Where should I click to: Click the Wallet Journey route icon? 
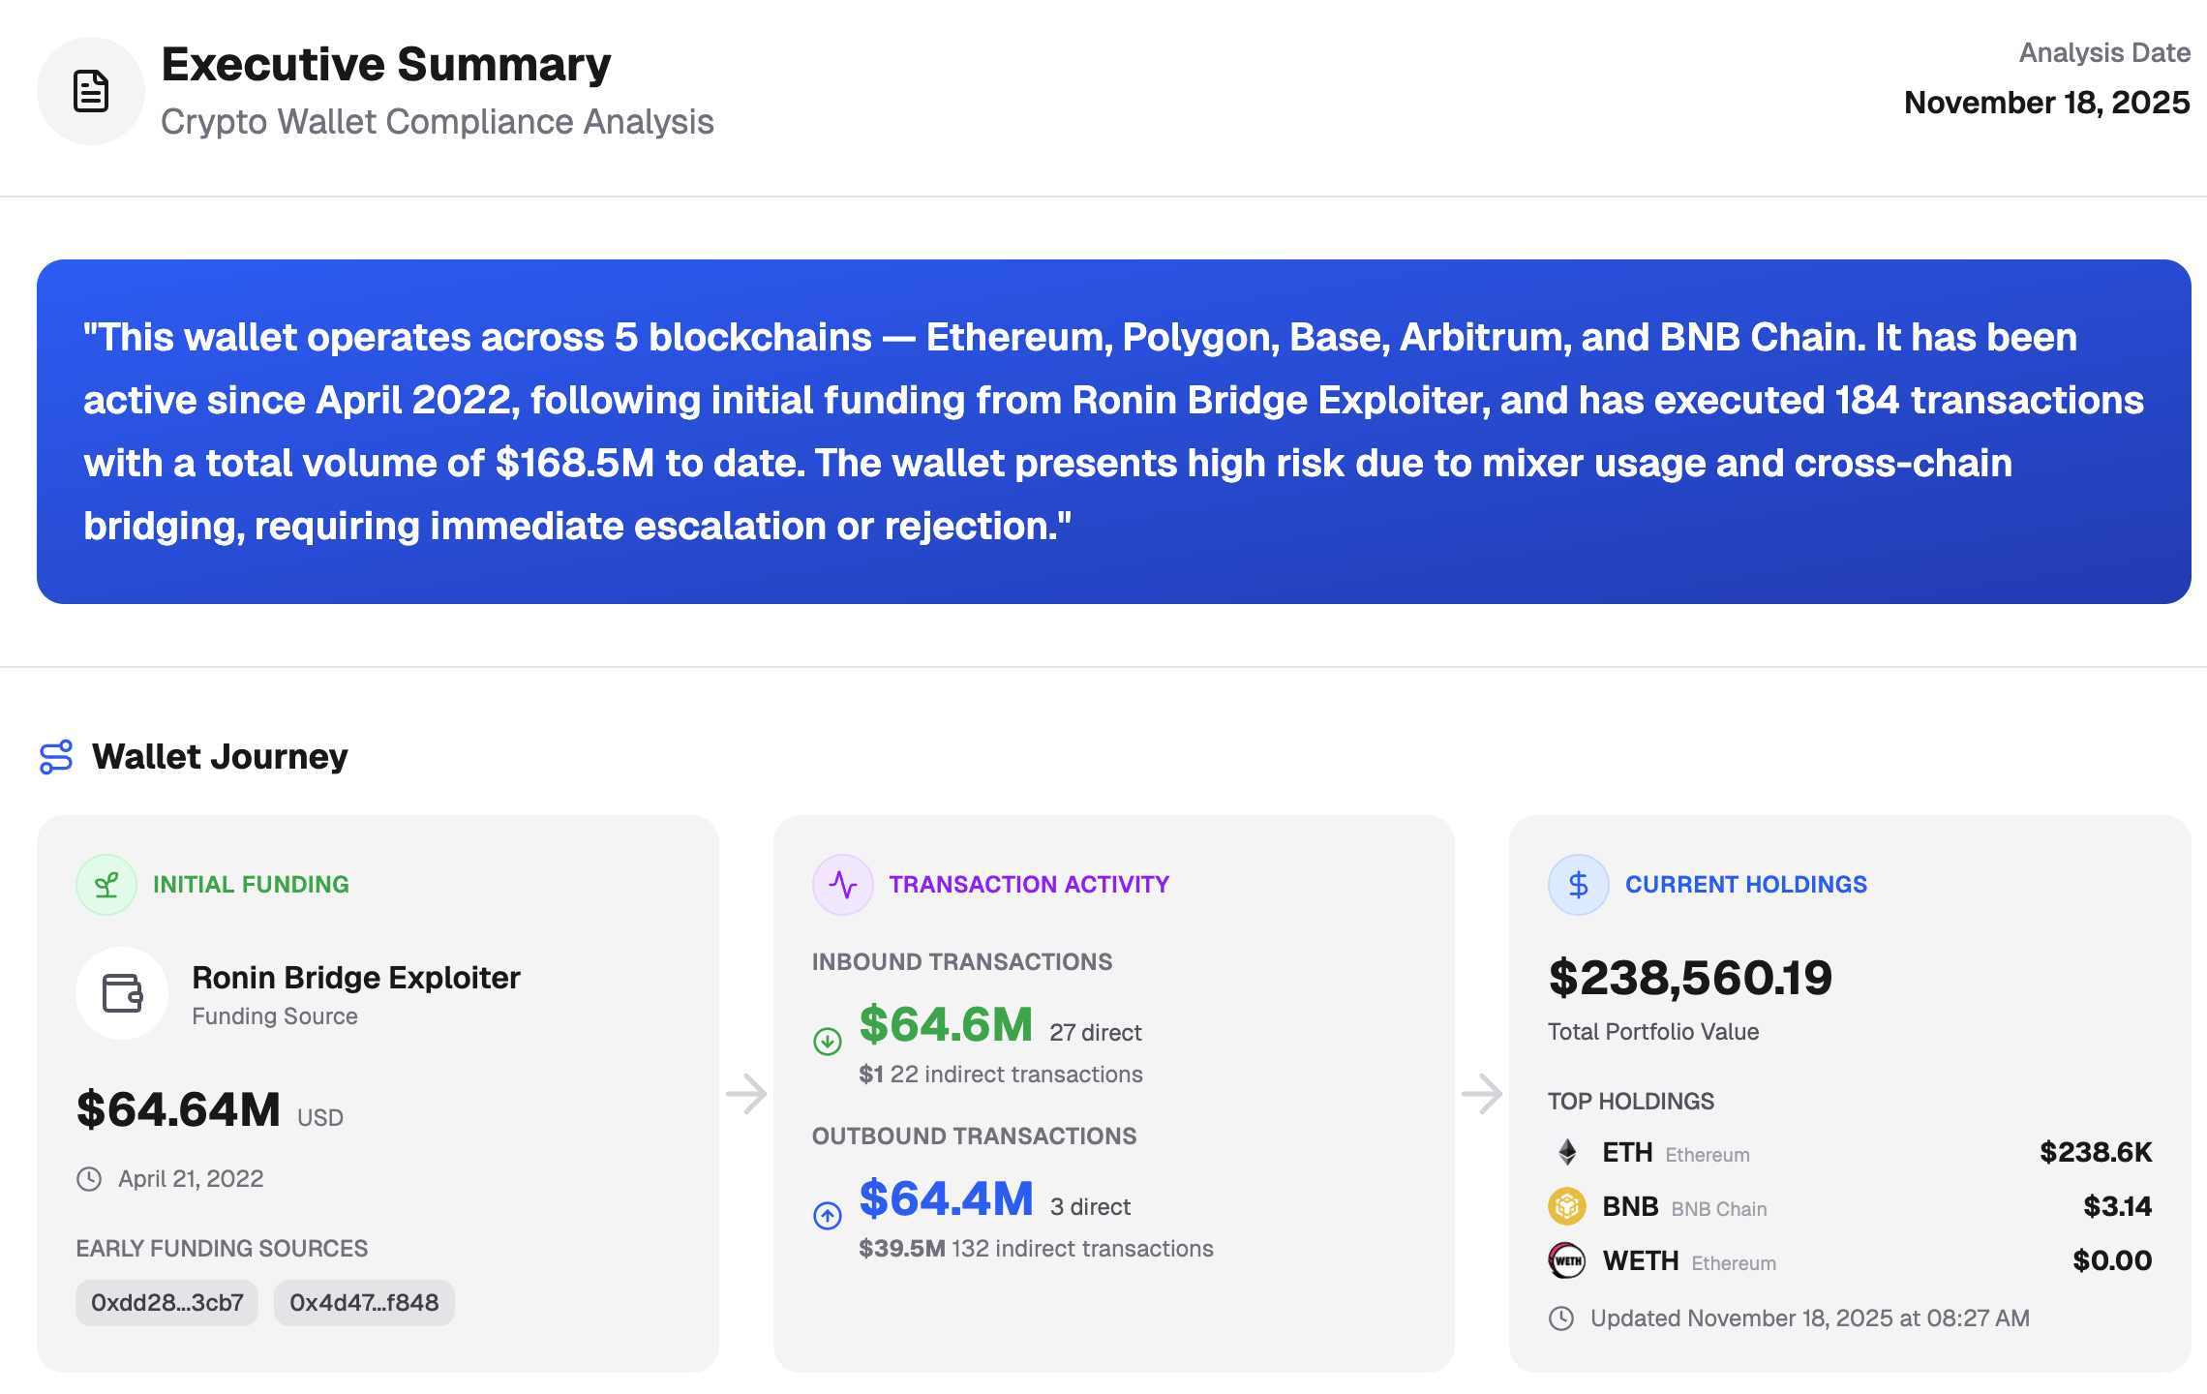click(x=56, y=757)
